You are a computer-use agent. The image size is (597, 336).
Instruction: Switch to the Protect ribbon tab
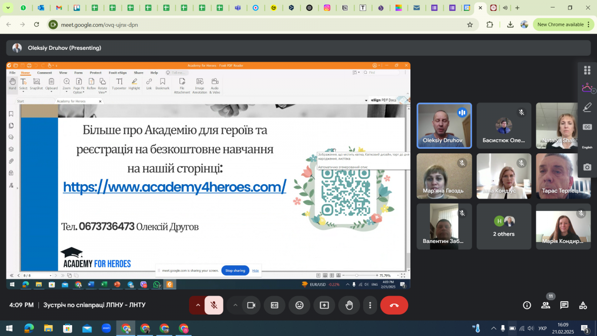point(96,73)
